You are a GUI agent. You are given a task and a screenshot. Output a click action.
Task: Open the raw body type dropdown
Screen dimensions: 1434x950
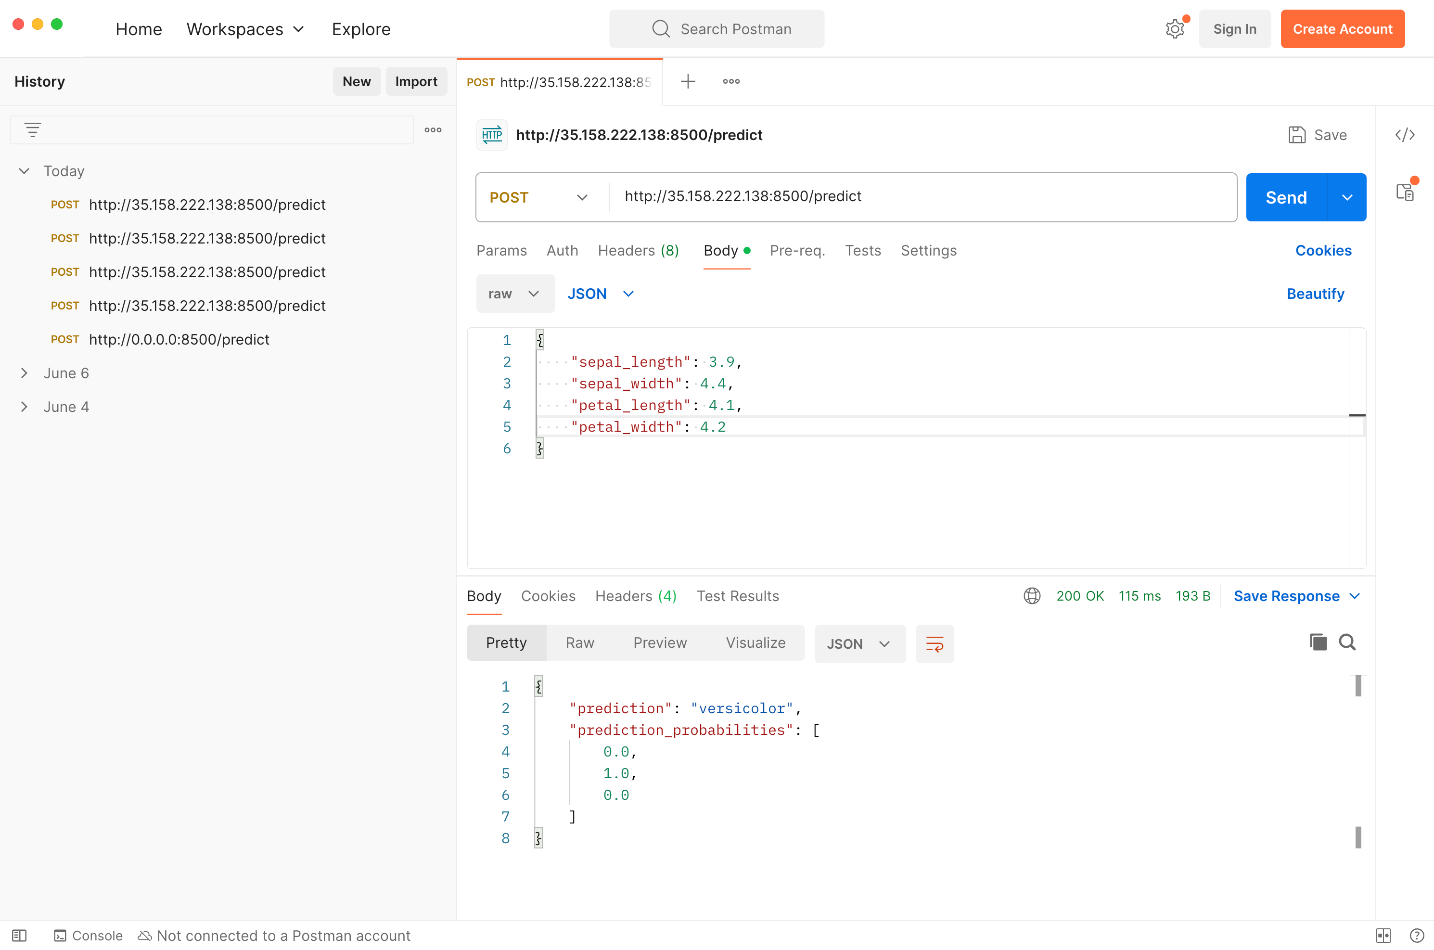click(x=514, y=294)
